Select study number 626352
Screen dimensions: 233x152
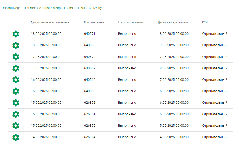[x=90, y=103]
